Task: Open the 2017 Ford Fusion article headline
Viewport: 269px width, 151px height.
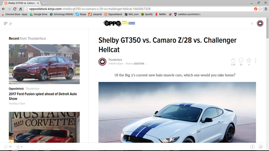Action: click(x=43, y=96)
